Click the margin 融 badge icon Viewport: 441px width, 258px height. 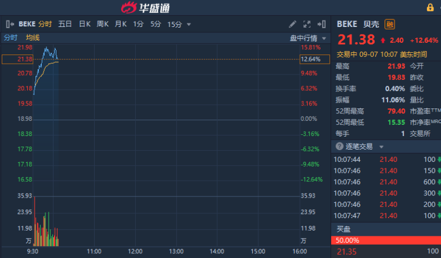coord(390,24)
